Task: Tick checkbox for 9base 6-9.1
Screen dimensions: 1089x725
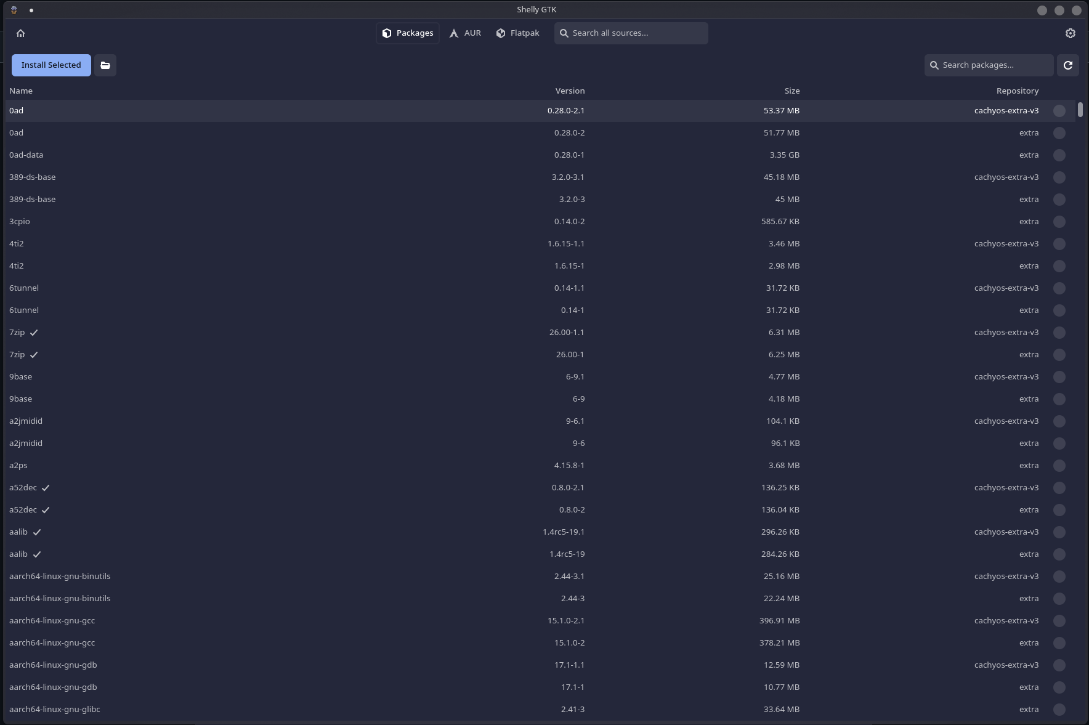Action: (x=1059, y=377)
